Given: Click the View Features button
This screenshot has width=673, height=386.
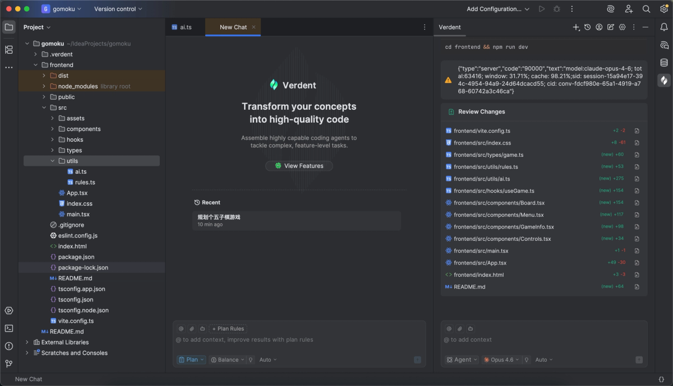Looking at the screenshot, I should 299,166.
